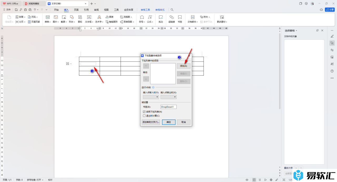Image resolution: width=337 pixels, height=182 pixels.
Task: Click the ribbon search magnifier icon
Action: 172,10
